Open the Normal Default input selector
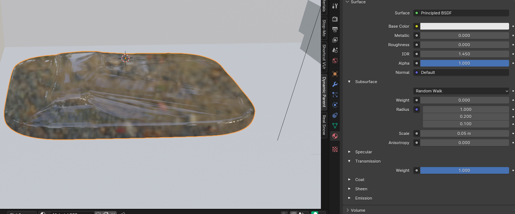The height and width of the screenshot is (214, 515). click(461, 72)
